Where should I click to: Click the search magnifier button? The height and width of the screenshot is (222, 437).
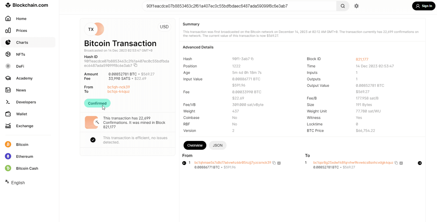pos(343,6)
